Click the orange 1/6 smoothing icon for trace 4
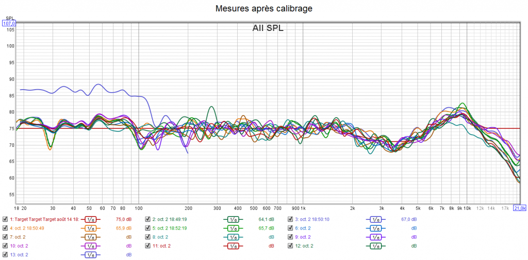The image size is (528, 260). coord(90,228)
